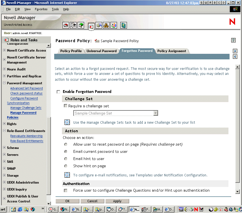Click the Developer stacked-boxes icon
Image resolution: width=242 pixels, height=213 pixels.
pyautogui.click(x=106, y=25)
